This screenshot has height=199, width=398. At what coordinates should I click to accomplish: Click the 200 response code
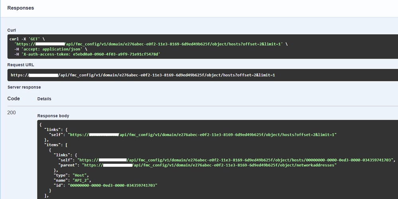(x=12, y=112)
